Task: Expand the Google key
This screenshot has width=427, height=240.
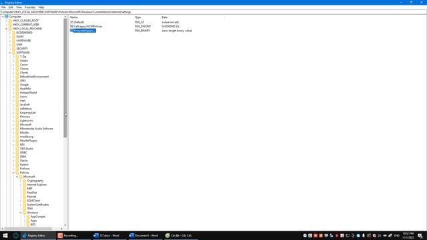Action: (13, 85)
